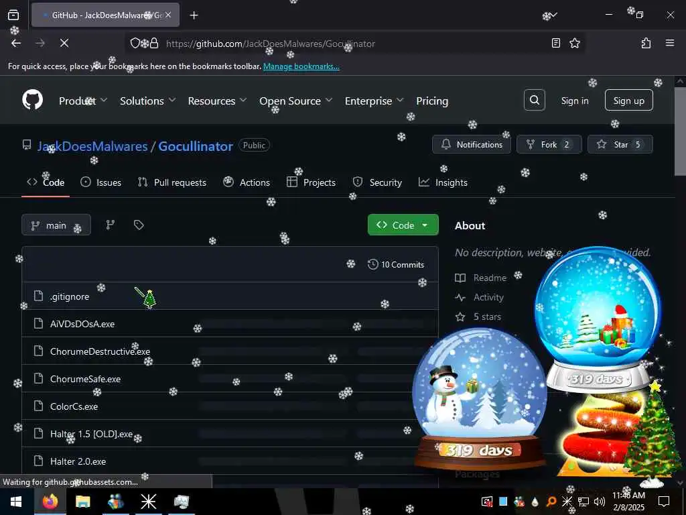Switch to the Code tab
This screenshot has height=515, width=686.
(46, 182)
